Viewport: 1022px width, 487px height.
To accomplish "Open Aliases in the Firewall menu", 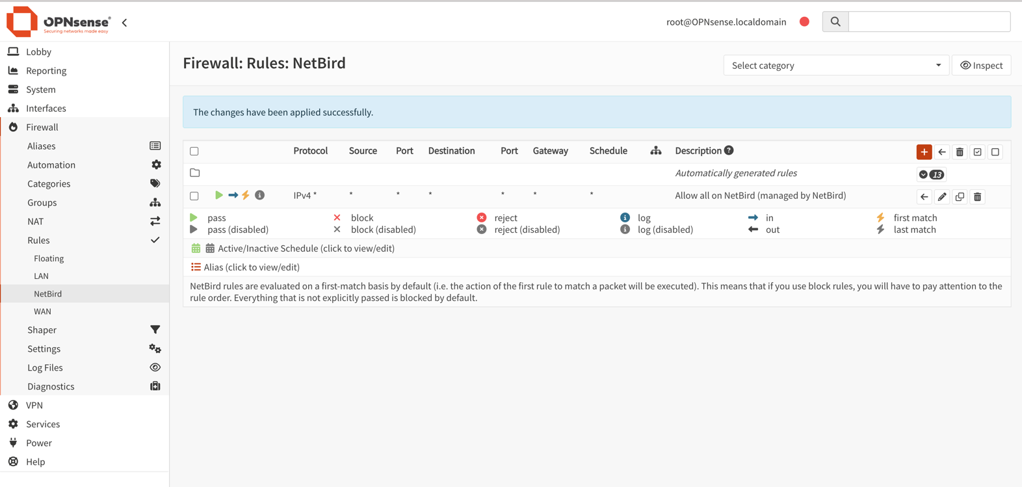I will [42, 146].
